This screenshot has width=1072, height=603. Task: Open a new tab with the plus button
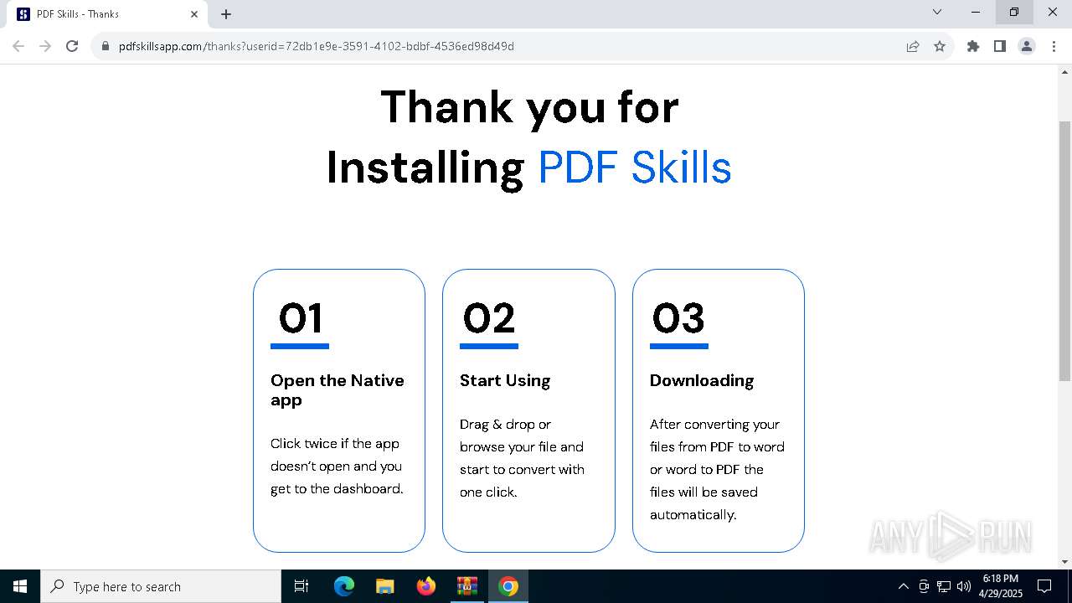[226, 14]
